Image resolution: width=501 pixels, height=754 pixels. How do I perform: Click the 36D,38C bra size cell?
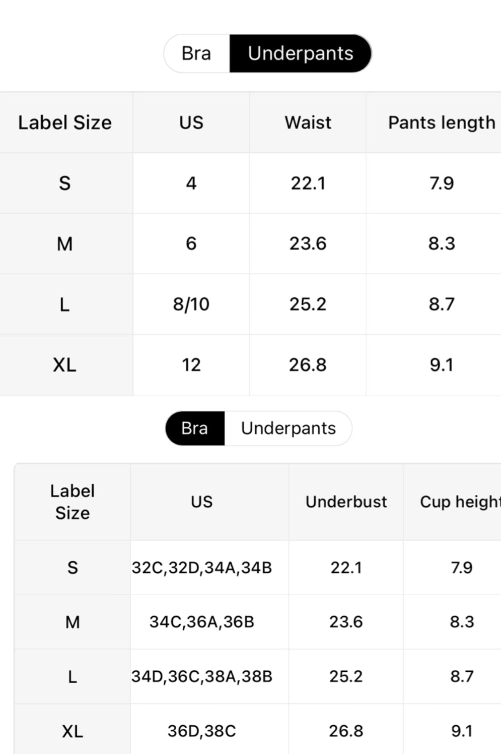pos(202,731)
